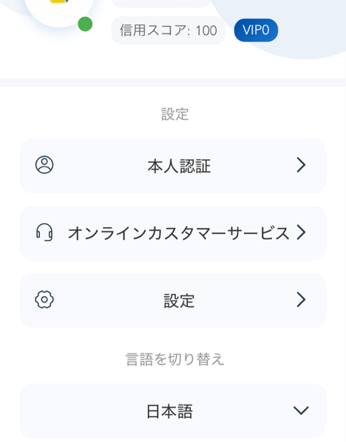The height and width of the screenshot is (442, 346).
Task: Click the 言語を切り替え section heading
Action: (x=174, y=359)
